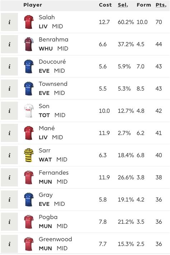
Task: Sort table by the Pts. column header
Action: (161, 5)
